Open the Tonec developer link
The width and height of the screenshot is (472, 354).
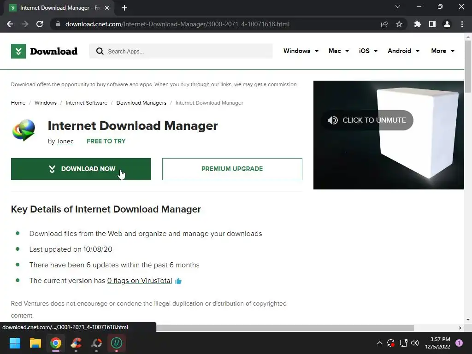[65, 141]
